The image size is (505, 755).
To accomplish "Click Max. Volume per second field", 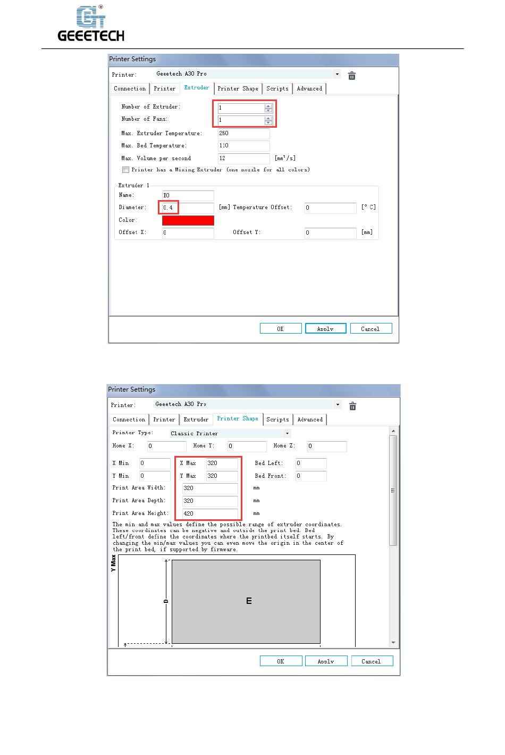I will (243, 159).
